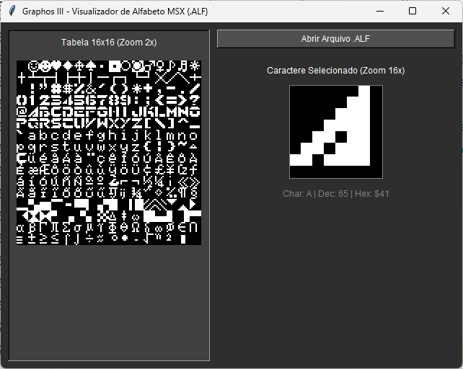Image resolution: width=463 pixels, height=369 pixels.
Task: Choose the @ symbol glyph
Action: pos(22,112)
